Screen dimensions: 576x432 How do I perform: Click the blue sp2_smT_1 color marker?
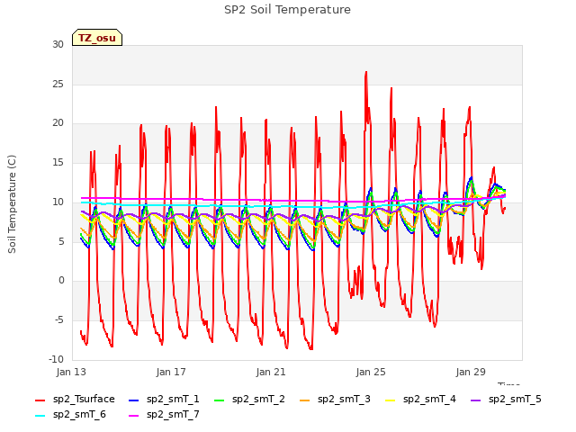[x=134, y=400]
